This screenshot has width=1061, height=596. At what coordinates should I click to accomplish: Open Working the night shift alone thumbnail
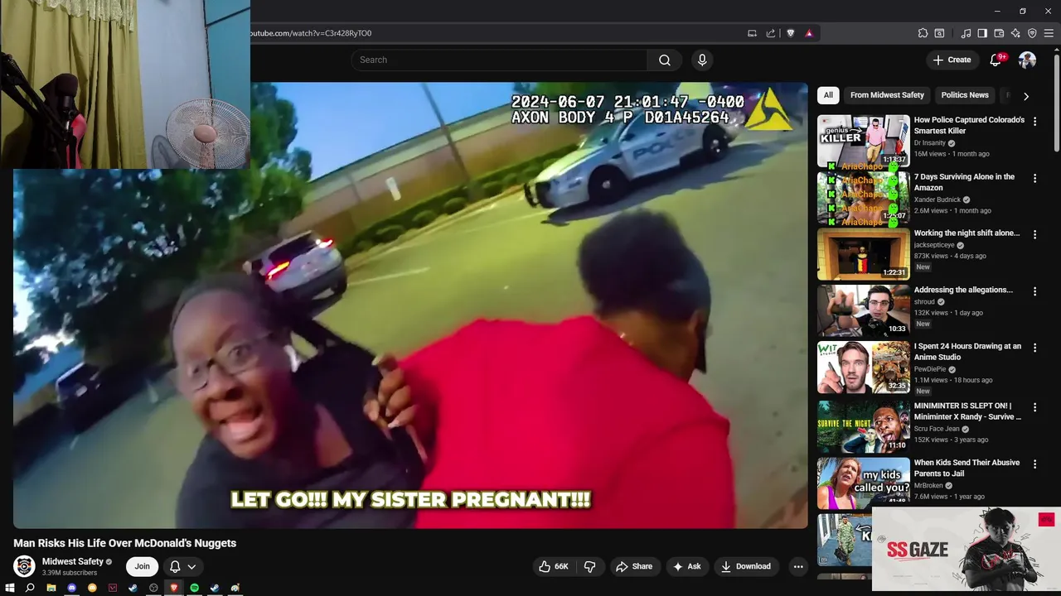(863, 254)
